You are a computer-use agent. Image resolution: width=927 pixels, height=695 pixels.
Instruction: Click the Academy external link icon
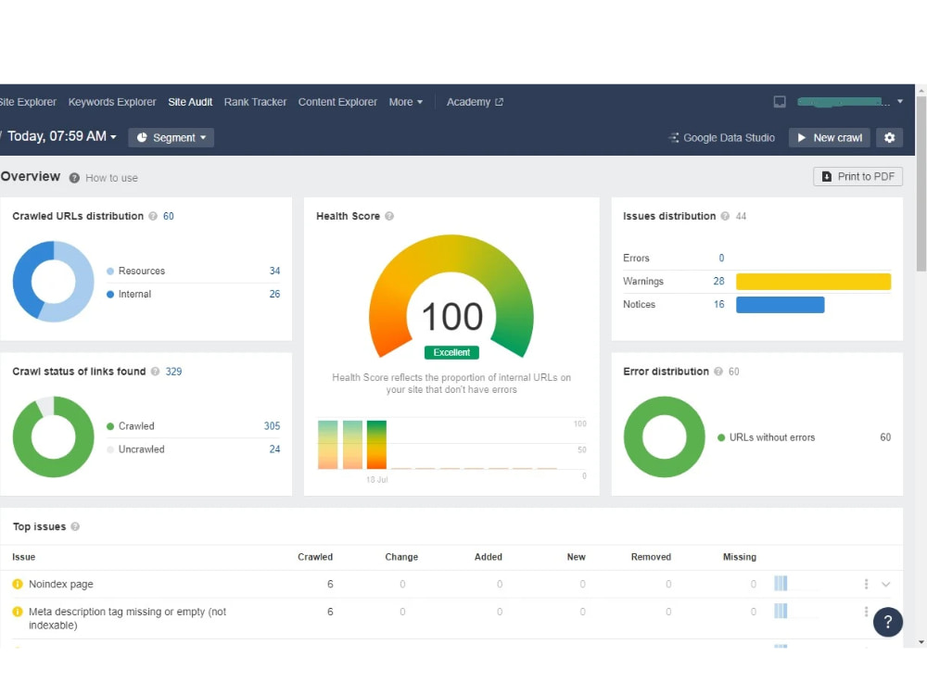coord(499,102)
